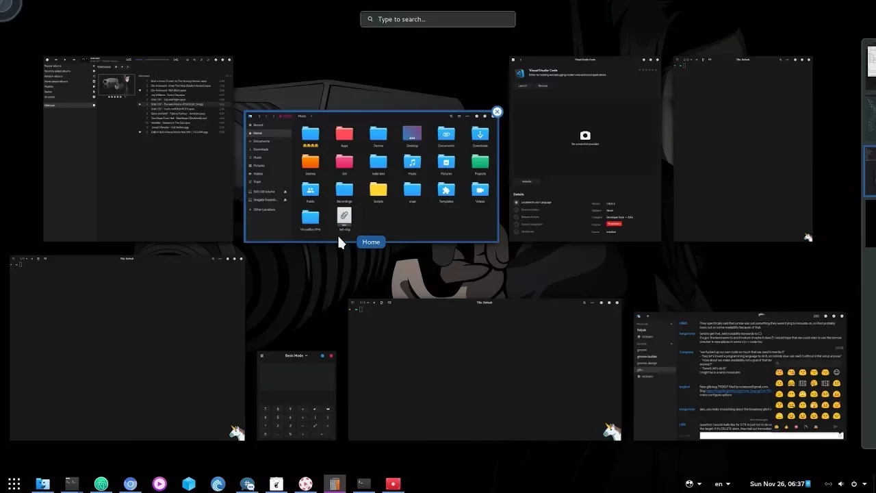Viewport: 876px width, 493px height.
Task: Open Finder-style Files icon in dock
Action: coord(42,483)
